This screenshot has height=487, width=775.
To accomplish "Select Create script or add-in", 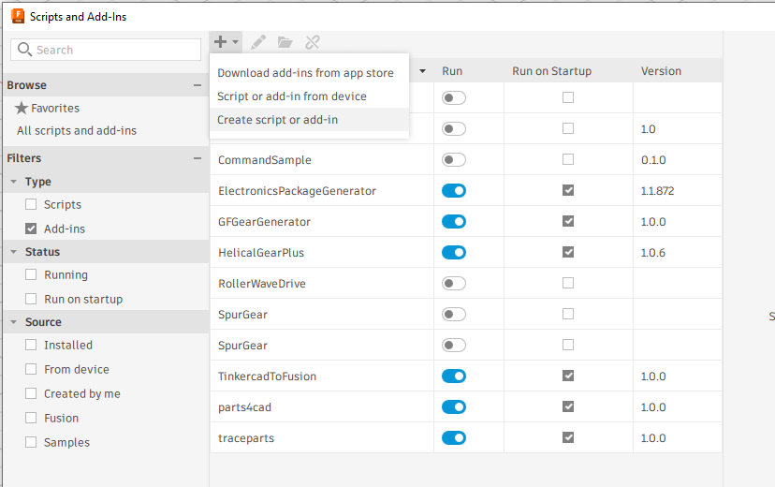I will click(278, 120).
